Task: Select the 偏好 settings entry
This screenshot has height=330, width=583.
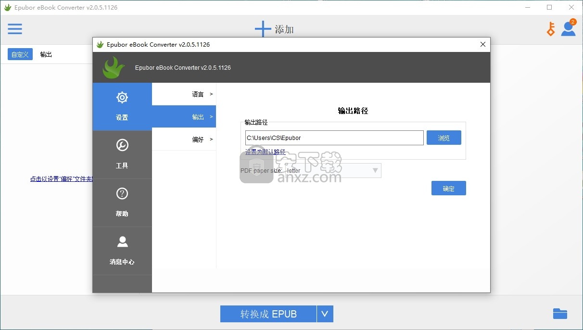Action: [184, 139]
